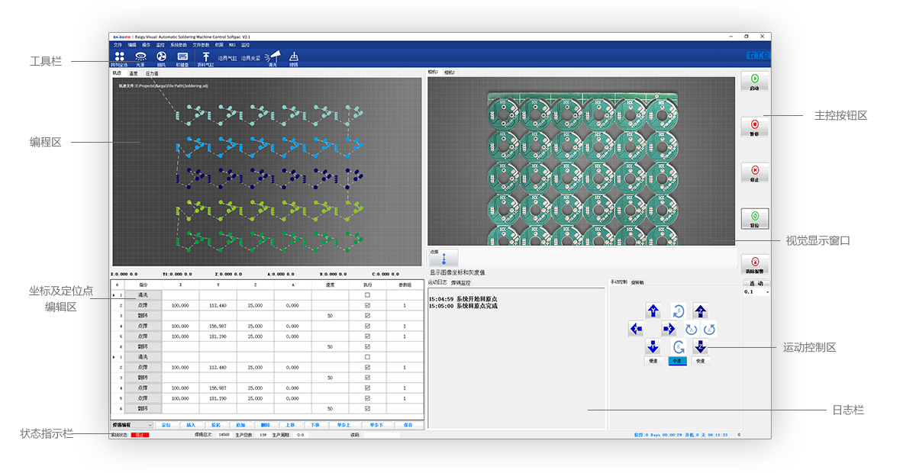Click the 定位 locate button

[166, 425]
